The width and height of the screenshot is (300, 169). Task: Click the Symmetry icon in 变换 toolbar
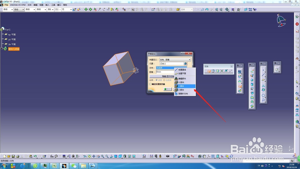click(217, 71)
